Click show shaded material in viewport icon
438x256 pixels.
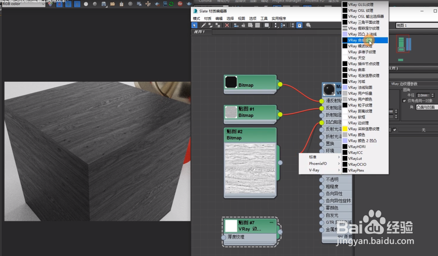click(250, 25)
